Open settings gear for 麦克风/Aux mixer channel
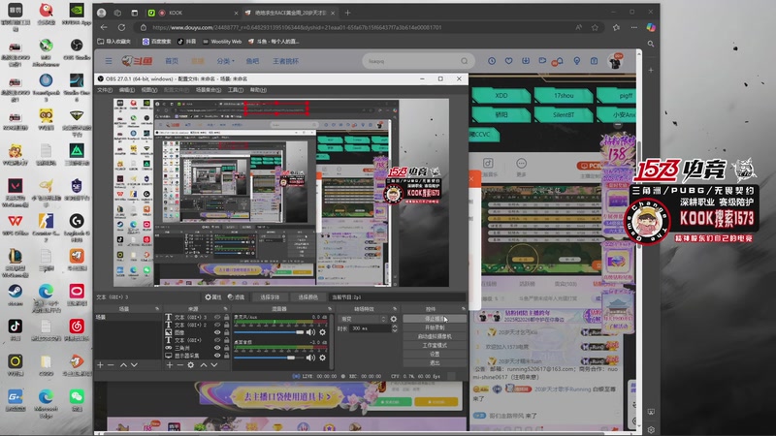Screen dimensions: 776x436 tap(323, 332)
